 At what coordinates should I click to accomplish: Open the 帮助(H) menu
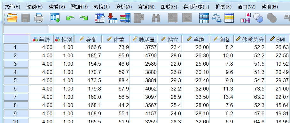[270, 7]
